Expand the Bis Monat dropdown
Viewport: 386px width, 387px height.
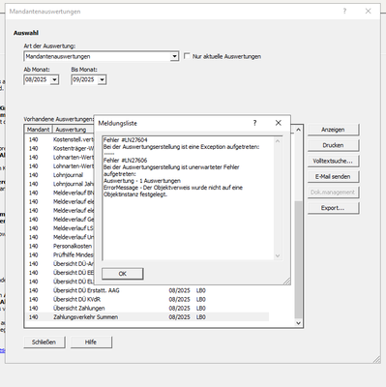[x=102, y=79]
